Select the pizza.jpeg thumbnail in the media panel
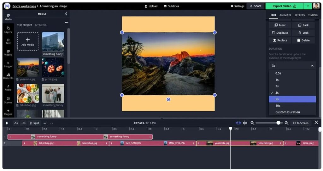This screenshot has height=171, width=323. click(53, 67)
